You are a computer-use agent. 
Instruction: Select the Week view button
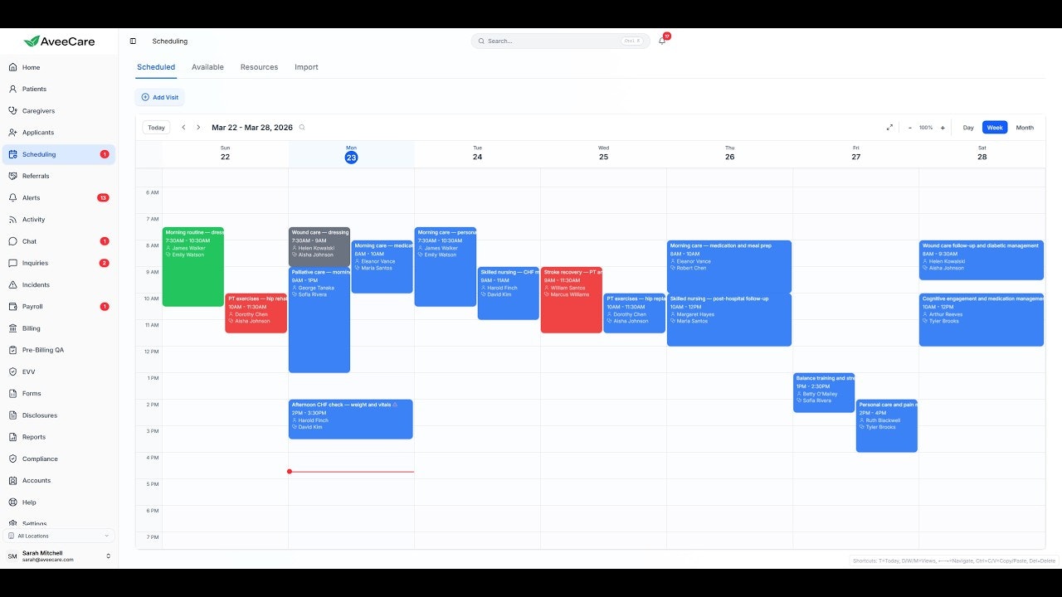(x=995, y=128)
